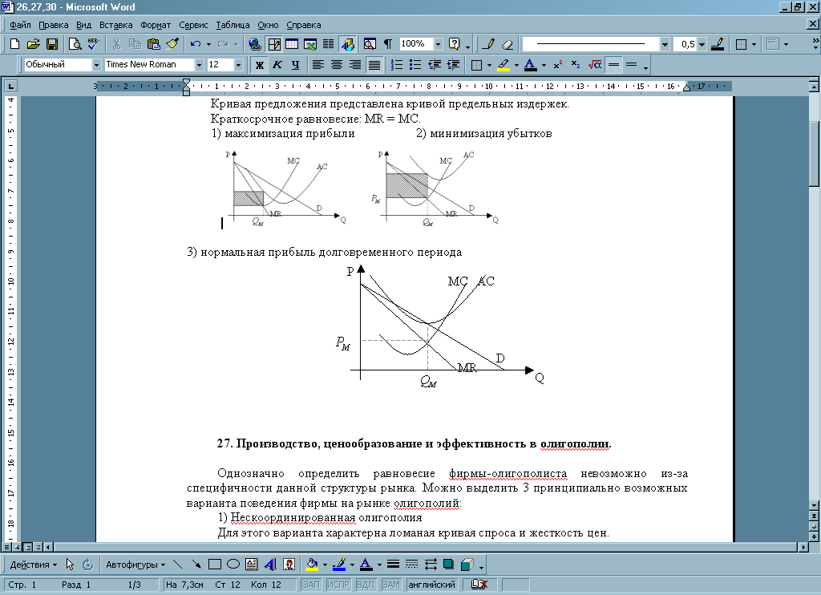Paste from clipboard icon

pos(153,44)
